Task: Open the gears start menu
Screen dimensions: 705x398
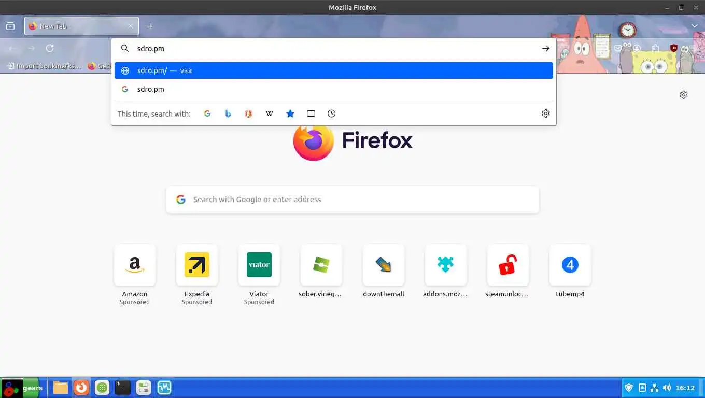Action: click(x=22, y=388)
